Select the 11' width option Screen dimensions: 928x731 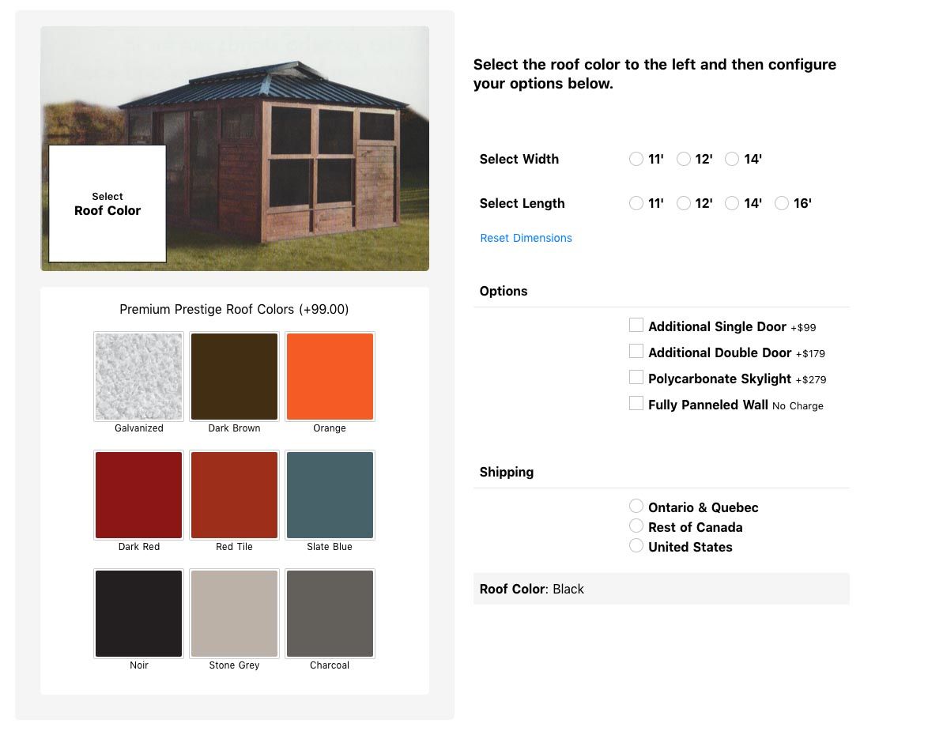coord(636,159)
